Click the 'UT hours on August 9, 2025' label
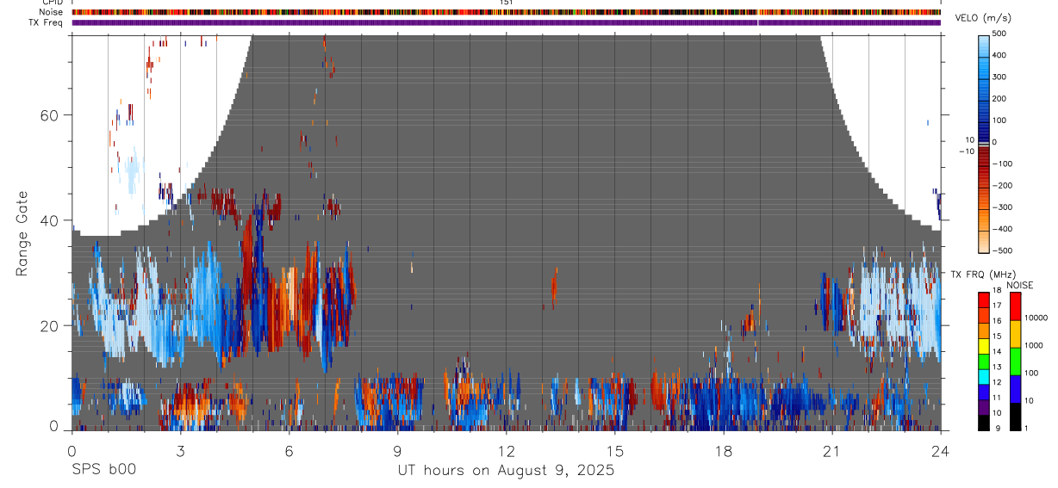This screenshot has height=488, width=1058. point(506,470)
